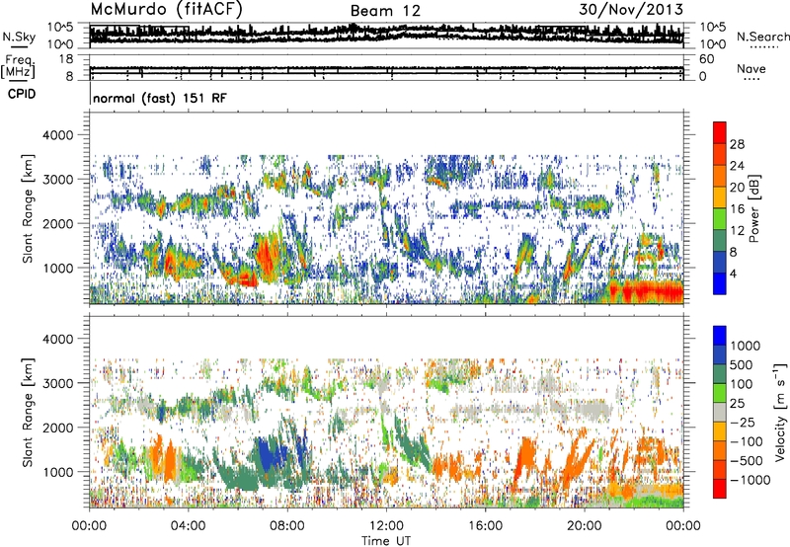Click the 'Velocity [m s-1]' label
Image resolution: width=790 pixels, height=547 pixels.
(780, 412)
